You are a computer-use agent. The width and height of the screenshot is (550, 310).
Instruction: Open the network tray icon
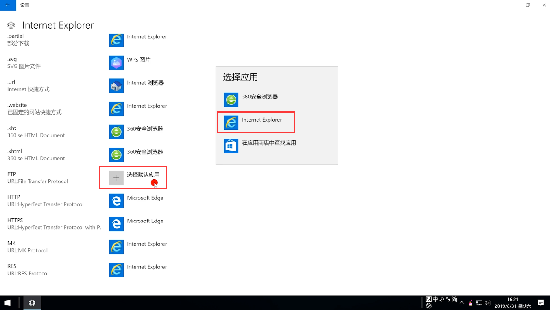point(479,303)
